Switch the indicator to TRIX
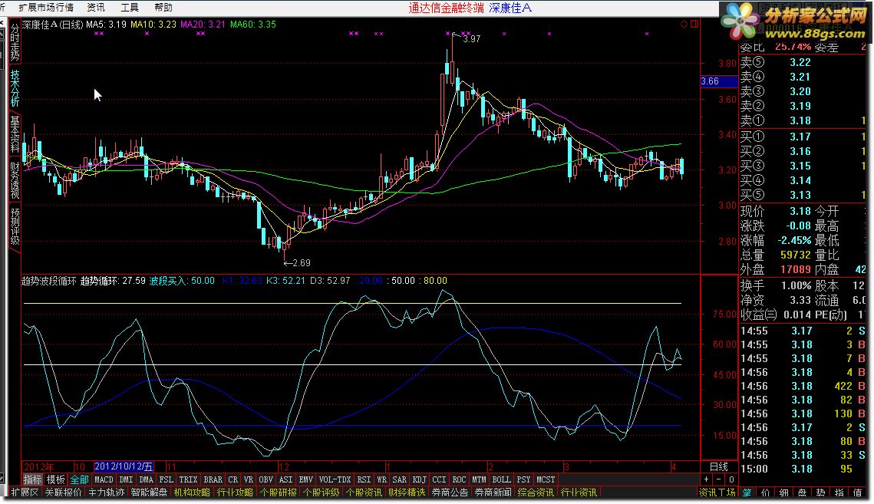This screenshot has width=874, height=504. (189, 479)
